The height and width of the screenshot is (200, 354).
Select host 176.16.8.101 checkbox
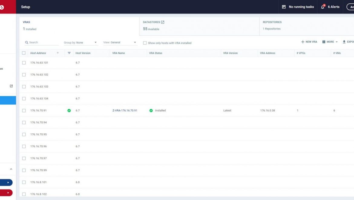click(24, 182)
